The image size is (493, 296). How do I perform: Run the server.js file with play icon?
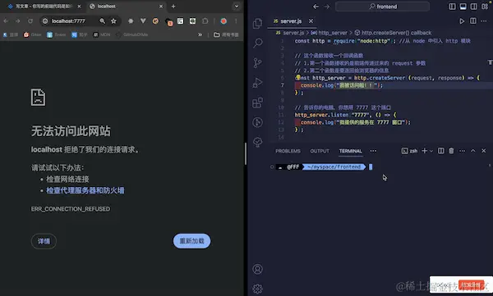click(462, 21)
